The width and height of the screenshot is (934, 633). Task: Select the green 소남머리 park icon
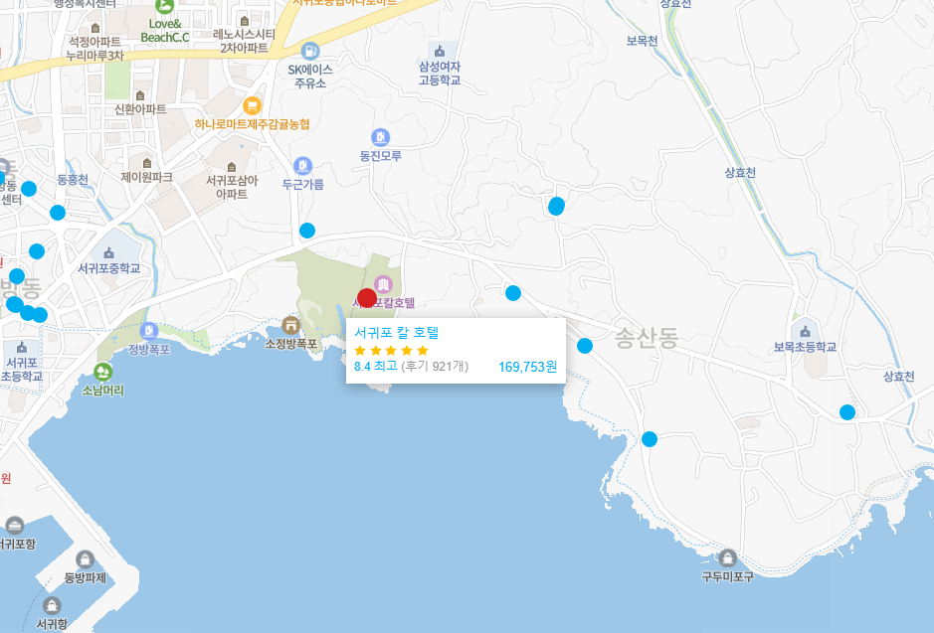coord(103,373)
